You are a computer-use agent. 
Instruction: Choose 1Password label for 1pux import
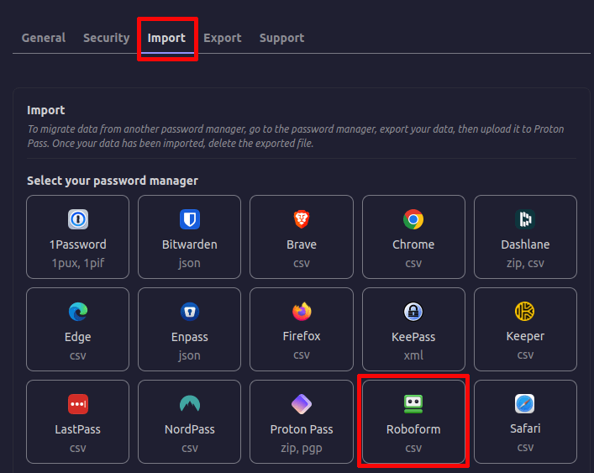(78, 244)
